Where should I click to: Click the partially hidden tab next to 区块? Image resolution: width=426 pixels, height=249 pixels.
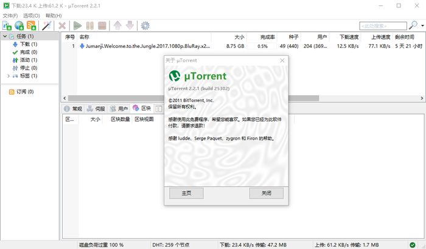coord(159,109)
